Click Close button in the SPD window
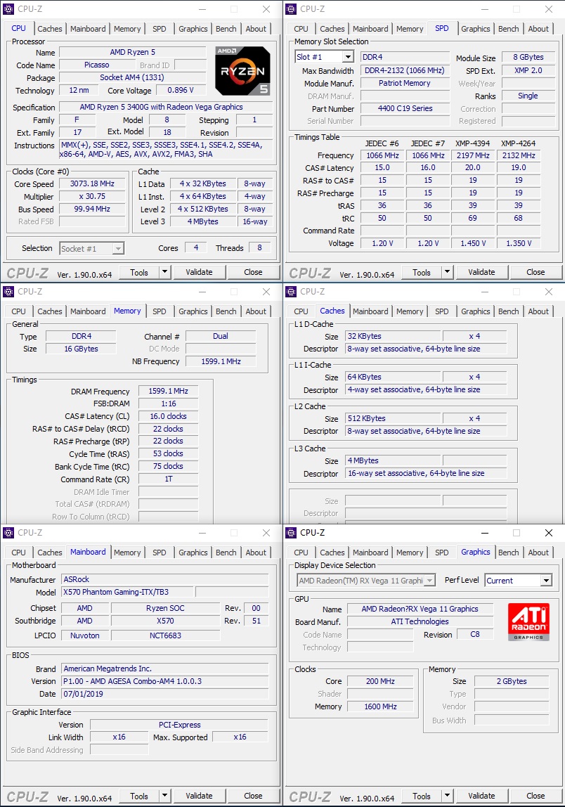The image size is (565, 807). 535,272
